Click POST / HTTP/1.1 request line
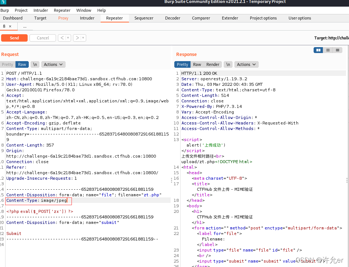 click(x=24, y=73)
